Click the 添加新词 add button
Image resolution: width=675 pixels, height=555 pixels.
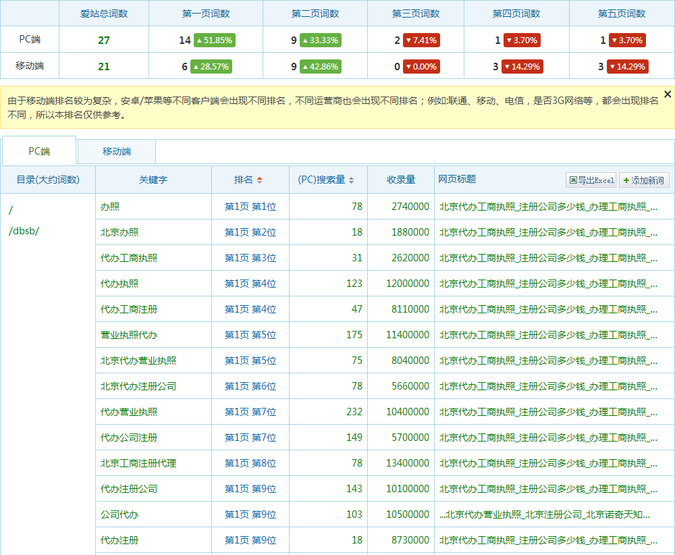644,180
